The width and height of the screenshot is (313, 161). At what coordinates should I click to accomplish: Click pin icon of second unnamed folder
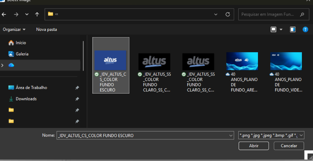(x=77, y=121)
